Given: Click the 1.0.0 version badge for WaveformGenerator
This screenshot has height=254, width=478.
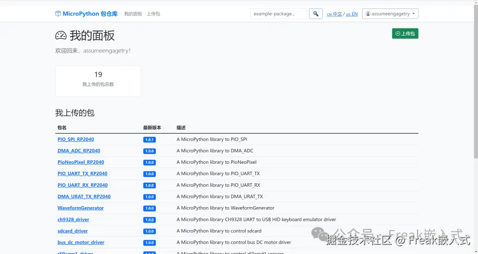Looking at the screenshot, I should (x=150, y=208).
